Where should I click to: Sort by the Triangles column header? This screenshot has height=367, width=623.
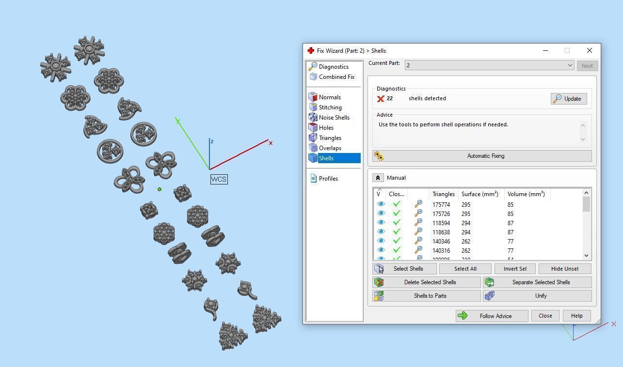[x=444, y=194]
